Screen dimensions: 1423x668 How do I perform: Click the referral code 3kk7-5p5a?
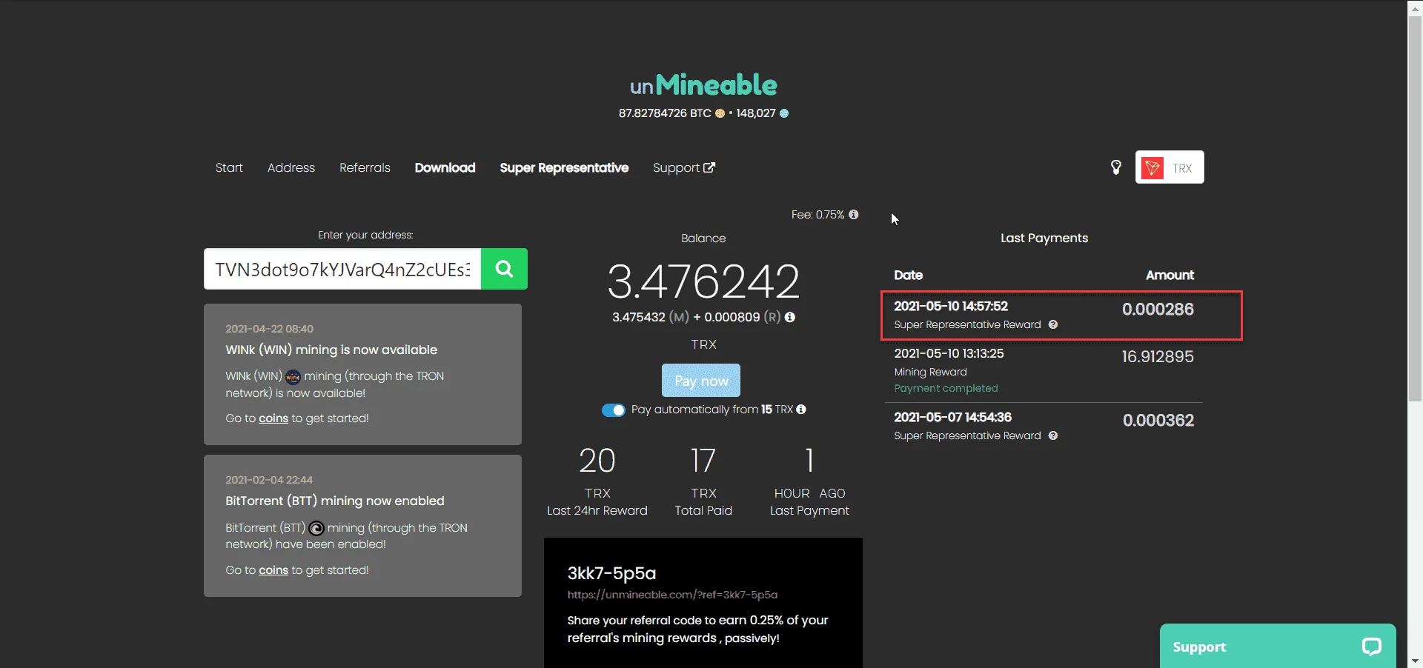pyautogui.click(x=611, y=573)
